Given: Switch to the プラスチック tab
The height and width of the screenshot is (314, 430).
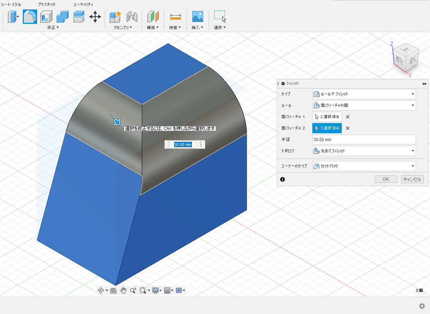Looking at the screenshot, I should pos(46,5).
